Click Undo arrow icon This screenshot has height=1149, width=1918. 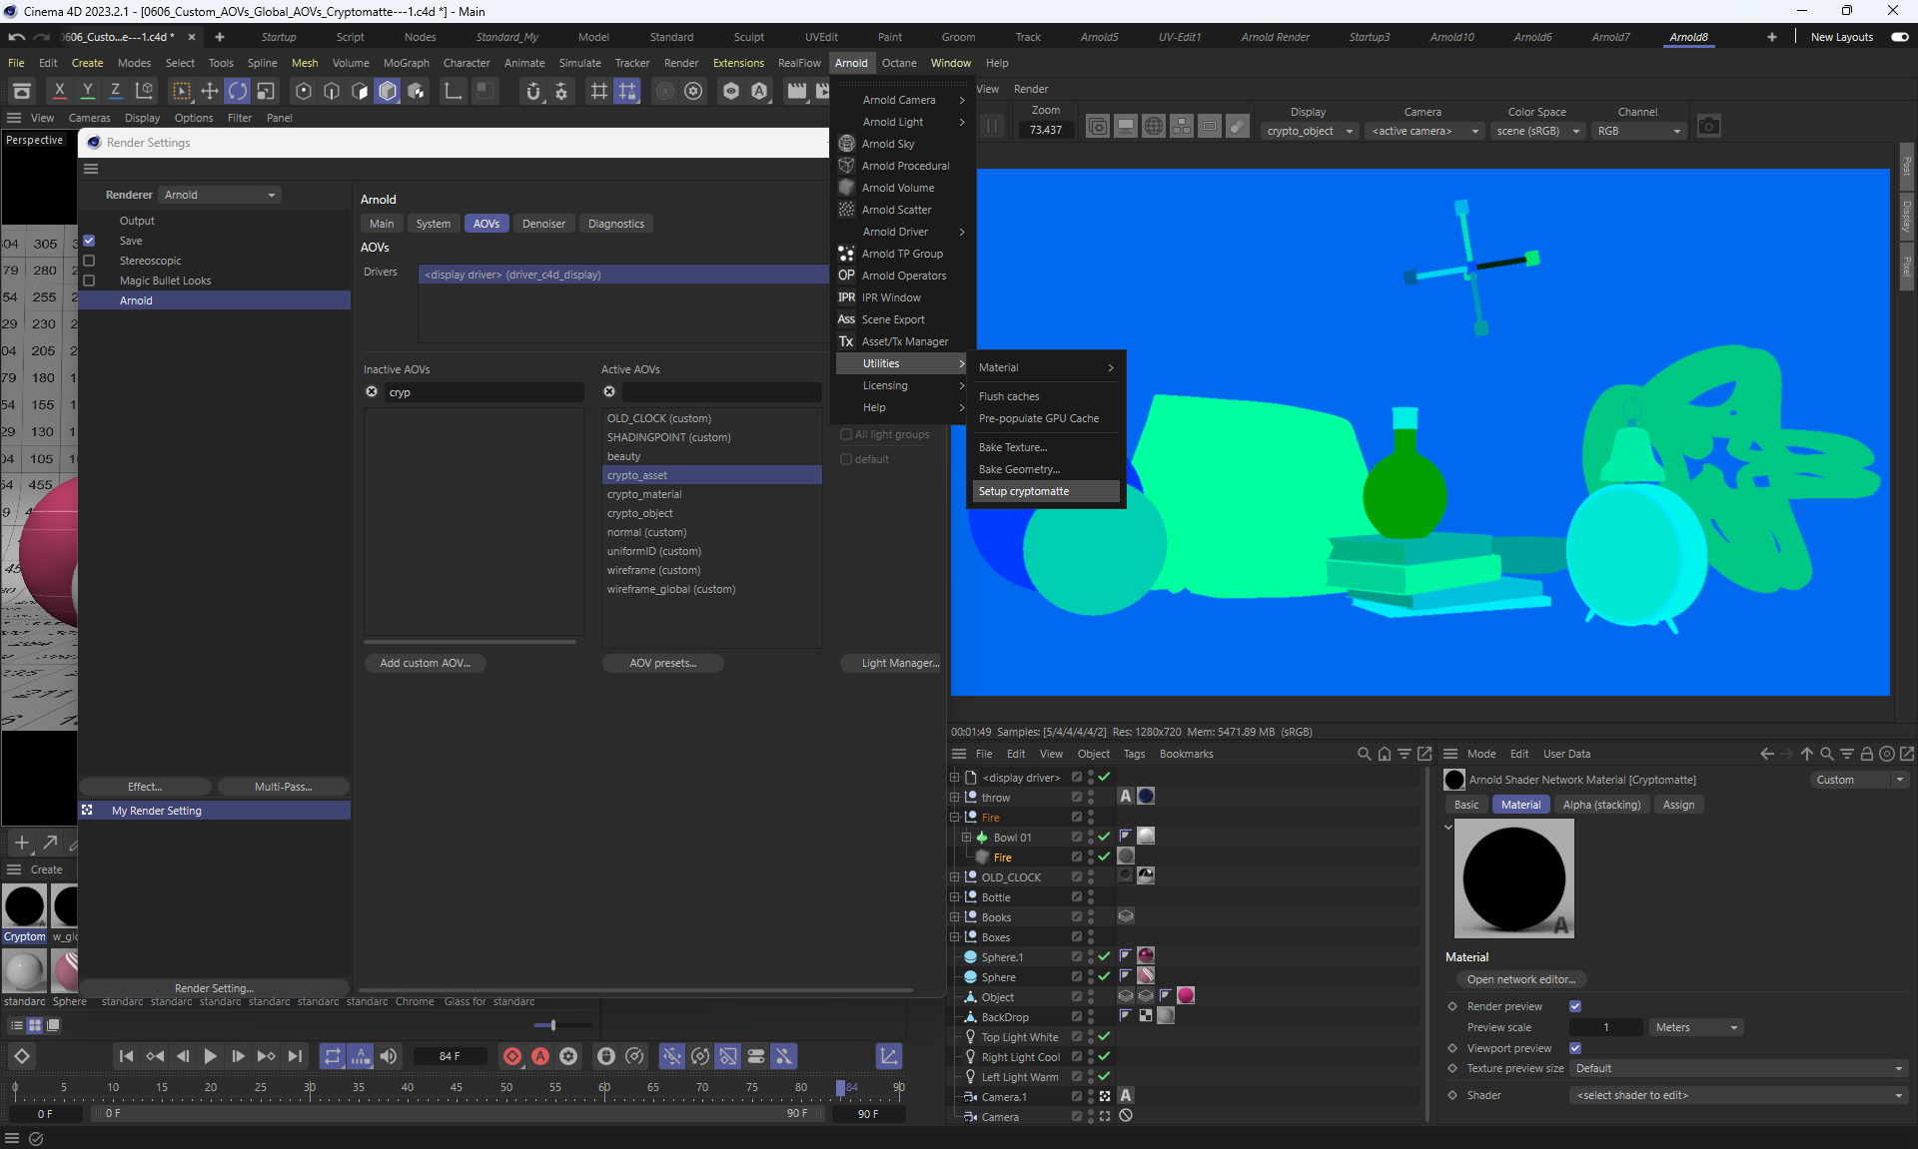[x=17, y=37]
